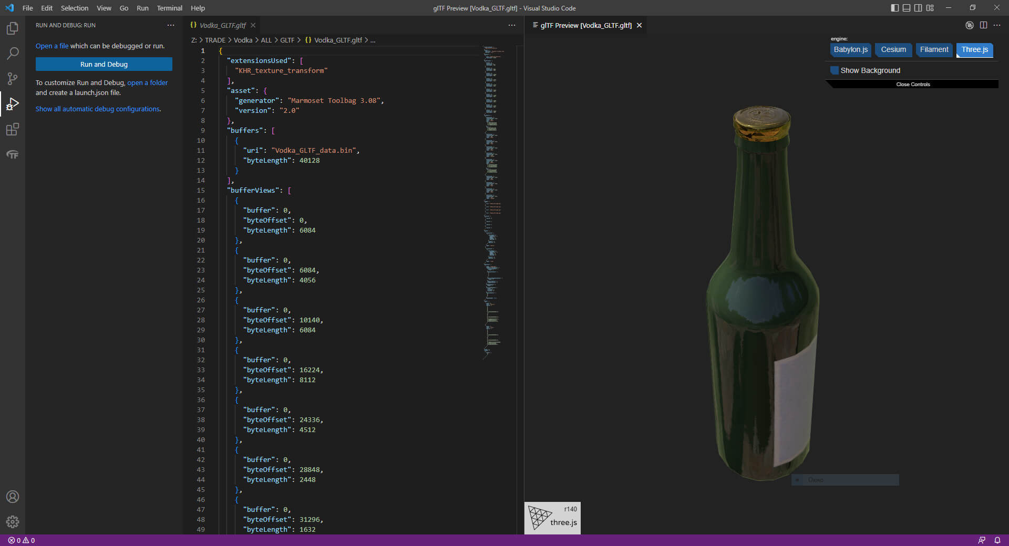
Task: Click the code minimap overview
Action: [x=492, y=199]
